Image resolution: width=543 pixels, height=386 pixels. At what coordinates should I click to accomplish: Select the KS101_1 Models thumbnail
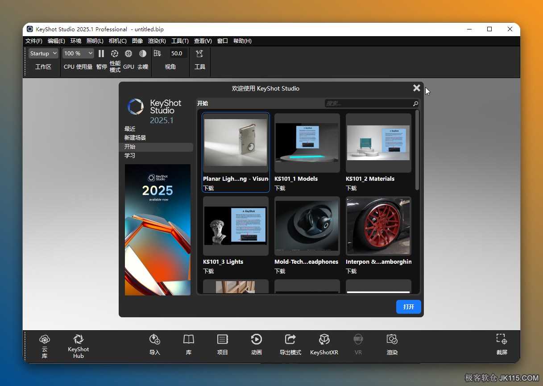[x=307, y=143]
